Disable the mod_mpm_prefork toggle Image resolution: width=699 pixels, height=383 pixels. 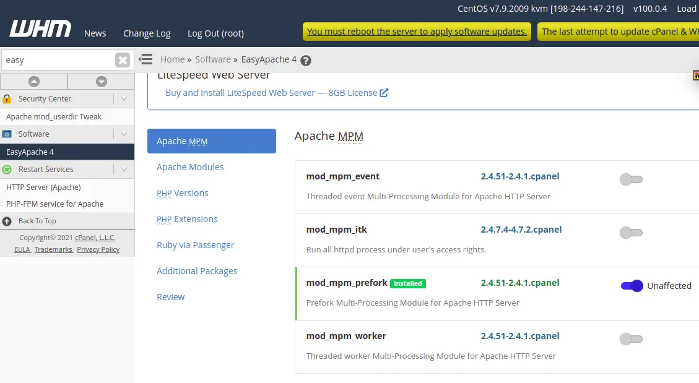point(632,286)
